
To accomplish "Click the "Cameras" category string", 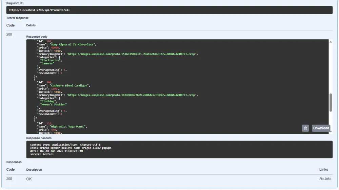I will coord(47,63).
